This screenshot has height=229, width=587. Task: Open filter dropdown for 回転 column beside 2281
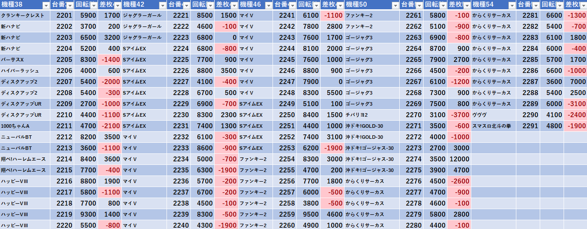click(x=559, y=5)
